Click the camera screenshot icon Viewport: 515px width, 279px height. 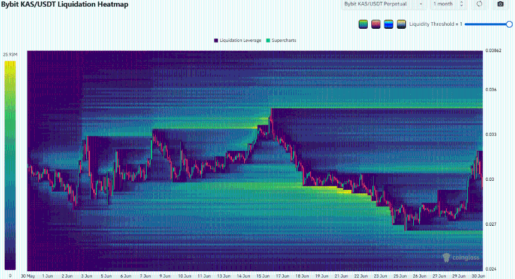[x=500, y=4]
